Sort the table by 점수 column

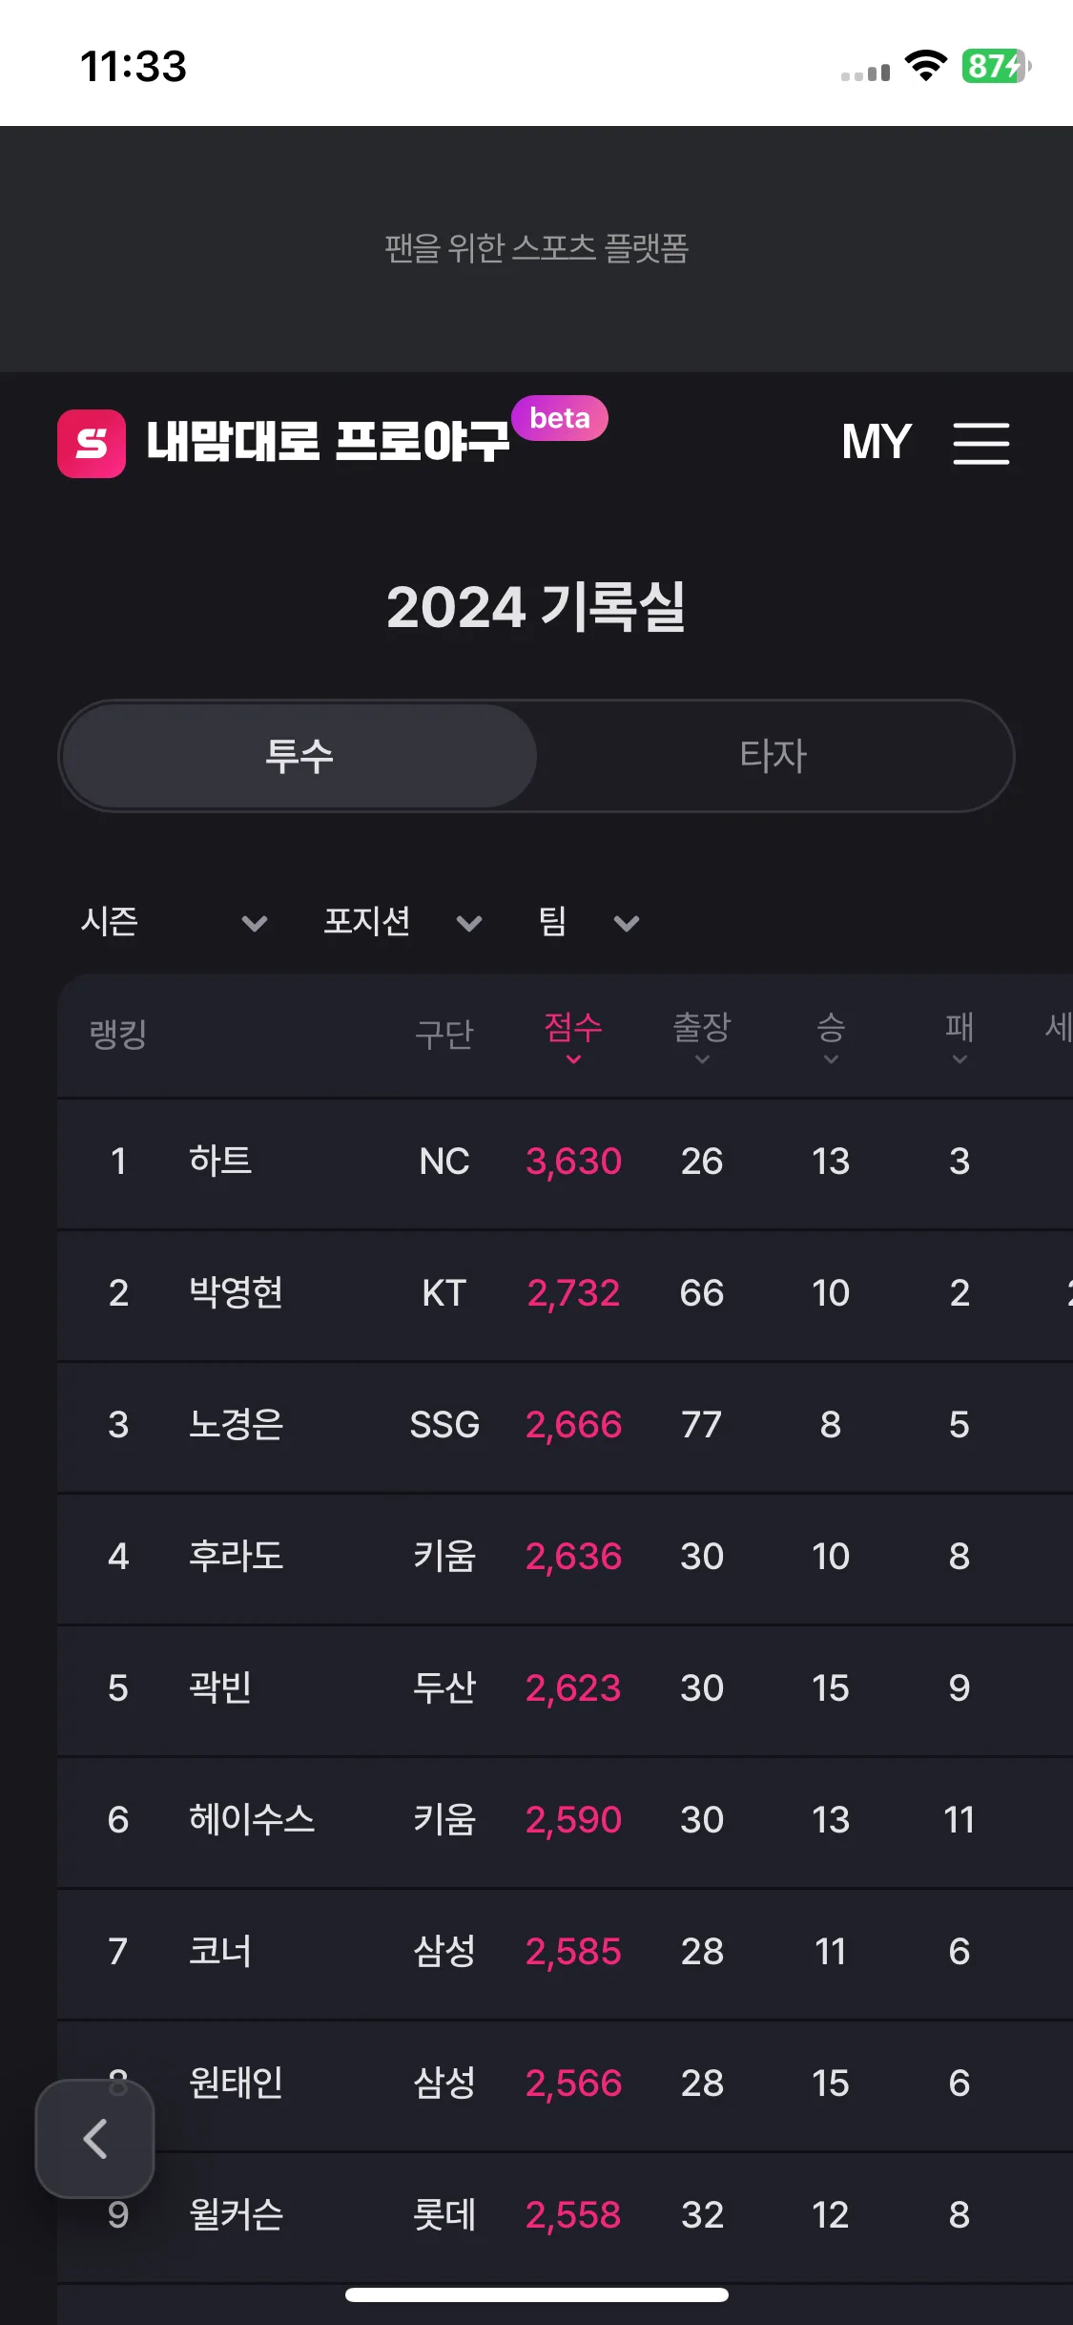tap(573, 1037)
